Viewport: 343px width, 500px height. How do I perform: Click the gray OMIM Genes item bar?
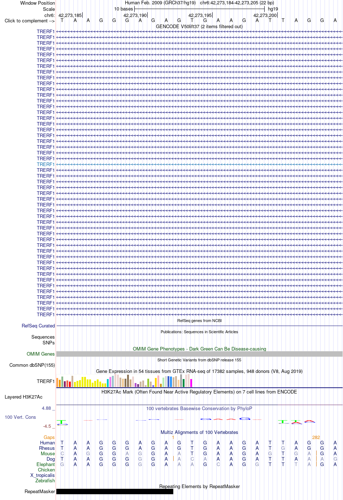(199, 354)
